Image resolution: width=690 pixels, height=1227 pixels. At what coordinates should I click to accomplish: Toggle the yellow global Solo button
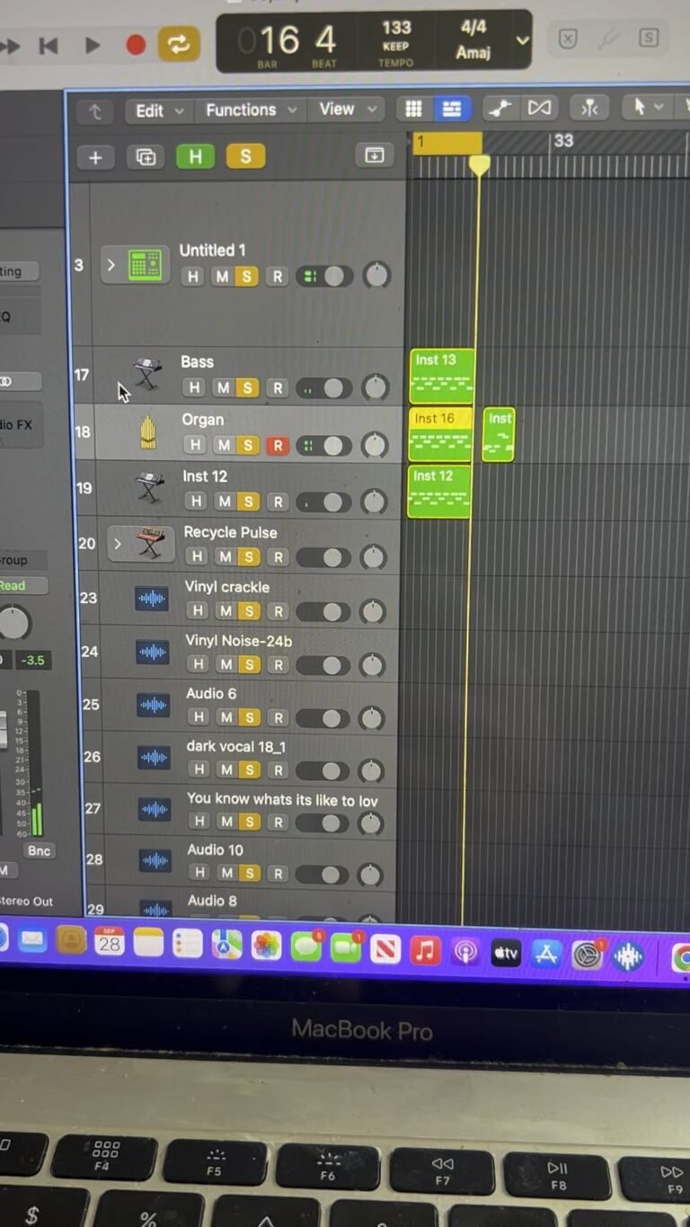pyautogui.click(x=245, y=156)
